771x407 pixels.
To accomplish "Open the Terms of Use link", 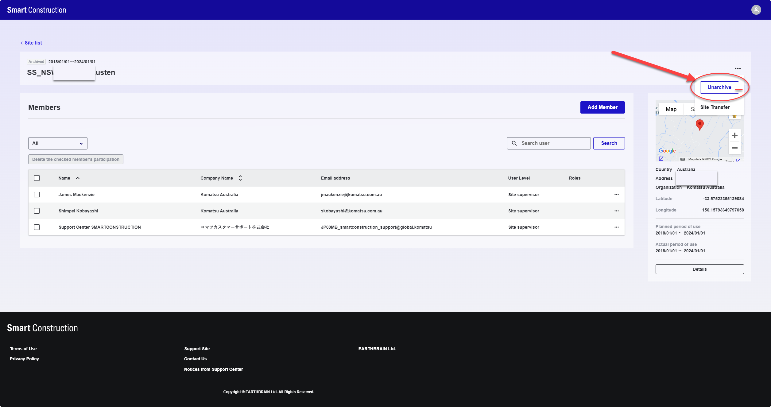I will pyautogui.click(x=23, y=349).
